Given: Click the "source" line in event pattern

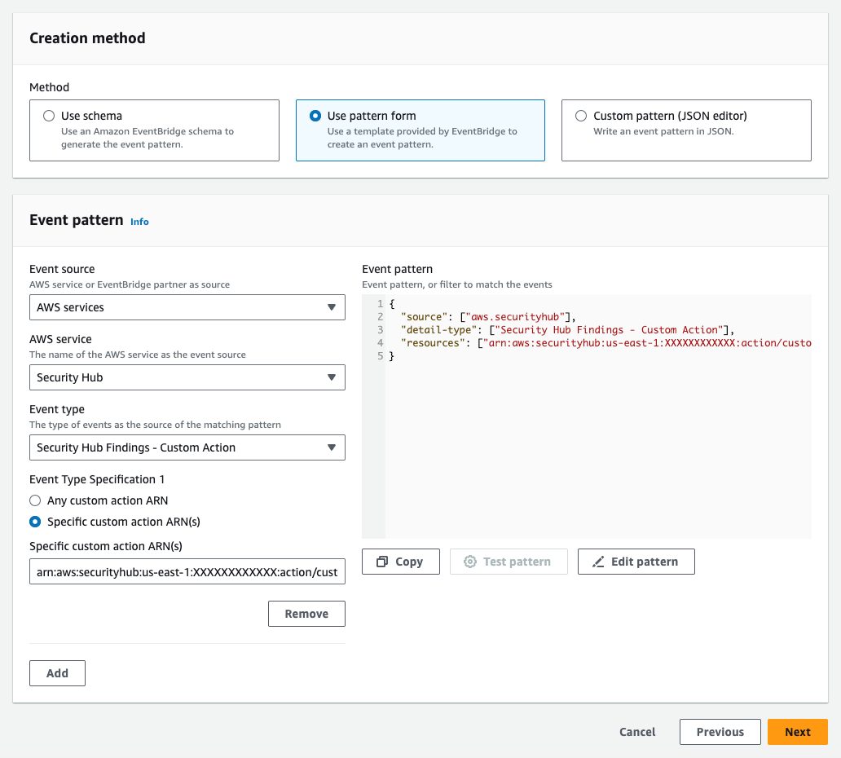Looking at the screenshot, I should pos(488,317).
